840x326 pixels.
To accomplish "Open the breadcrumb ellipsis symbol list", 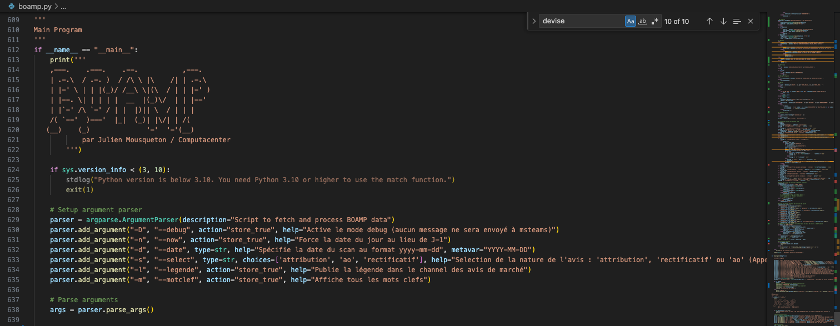I will (x=63, y=6).
